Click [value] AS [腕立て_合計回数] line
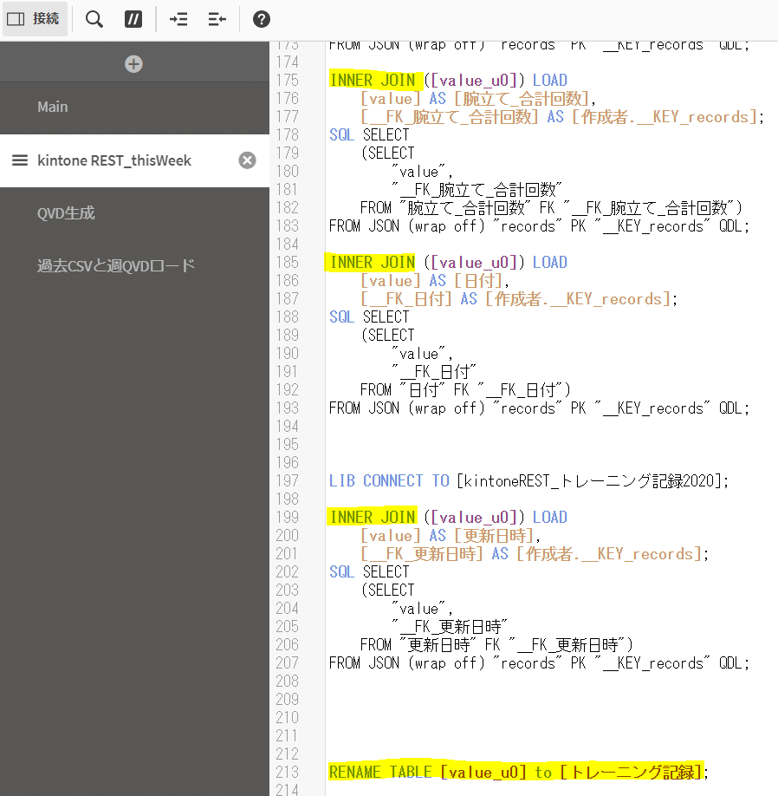This screenshot has width=778, height=796. [x=477, y=99]
